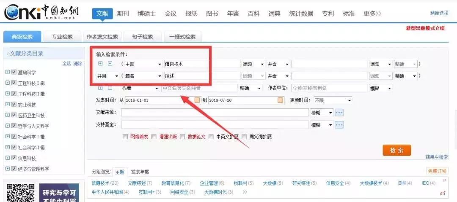Open the 篇名 field dropdown
This screenshot has height=202, width=457.
tap(143, 76)
